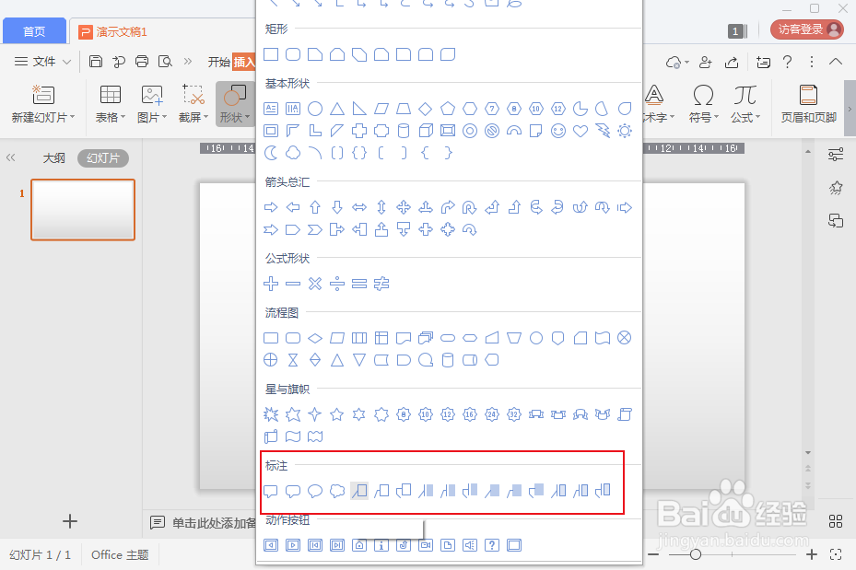
Task: Click the 访客登录 login button
Action: (807, 29)
